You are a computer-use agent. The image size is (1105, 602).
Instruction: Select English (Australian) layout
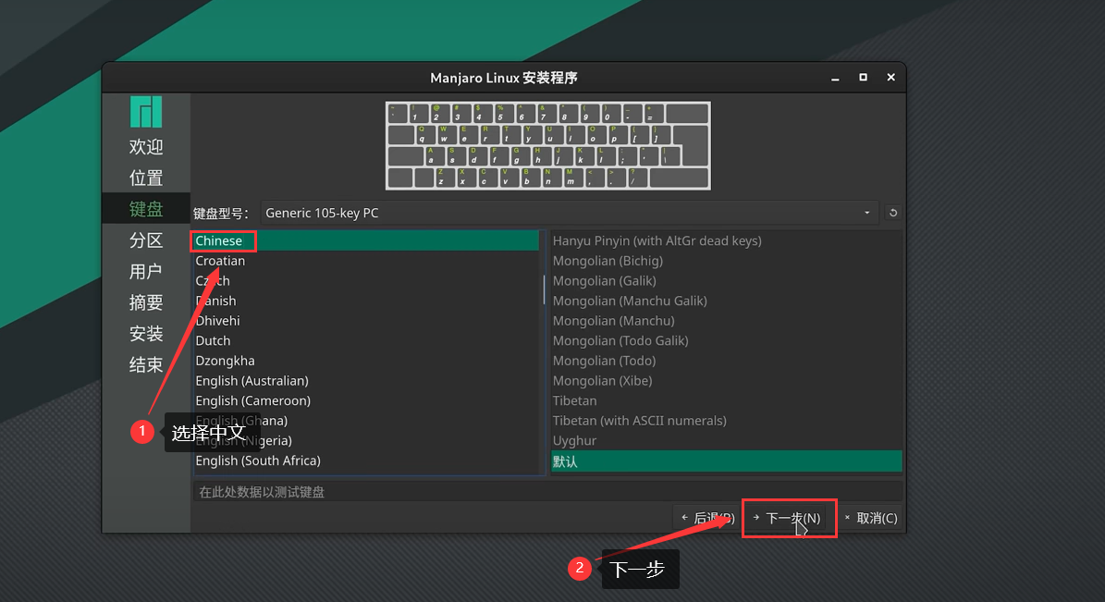pyautogui.click(x=366, y=381)
